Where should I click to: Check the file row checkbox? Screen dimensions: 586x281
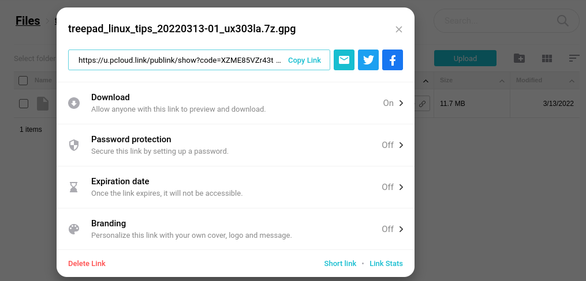pos(24,104)
